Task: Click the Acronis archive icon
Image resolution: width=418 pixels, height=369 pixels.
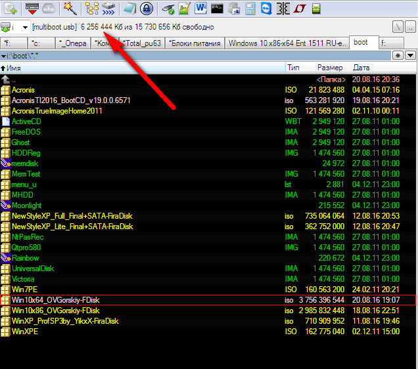Action: (5, 90)
